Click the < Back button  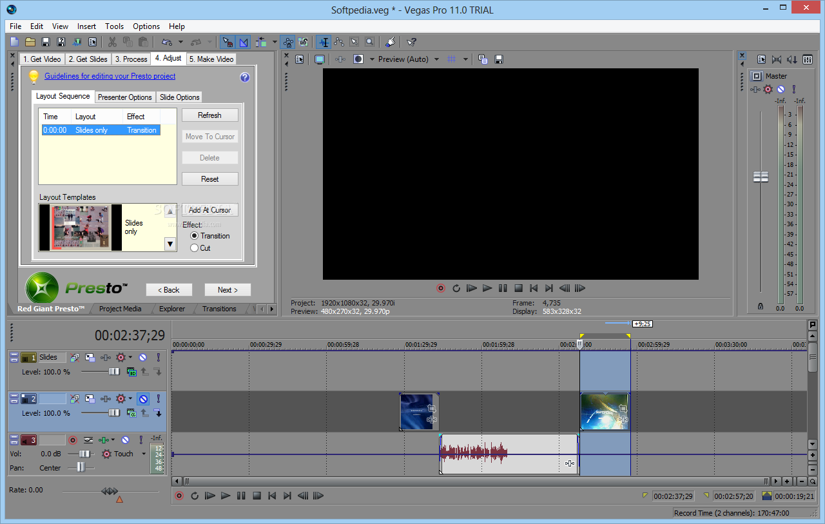pos(169,290)
